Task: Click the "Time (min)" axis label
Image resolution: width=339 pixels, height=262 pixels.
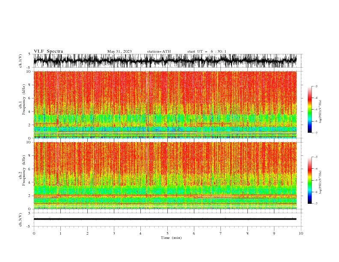Action: (171, 238)
